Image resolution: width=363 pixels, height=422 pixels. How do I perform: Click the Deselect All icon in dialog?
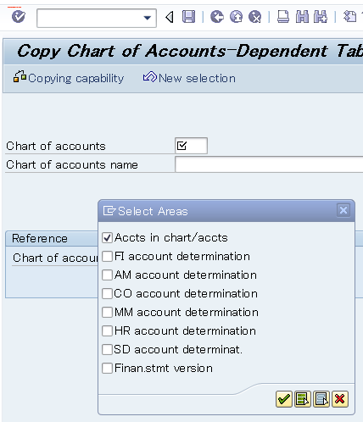point(321,399)
